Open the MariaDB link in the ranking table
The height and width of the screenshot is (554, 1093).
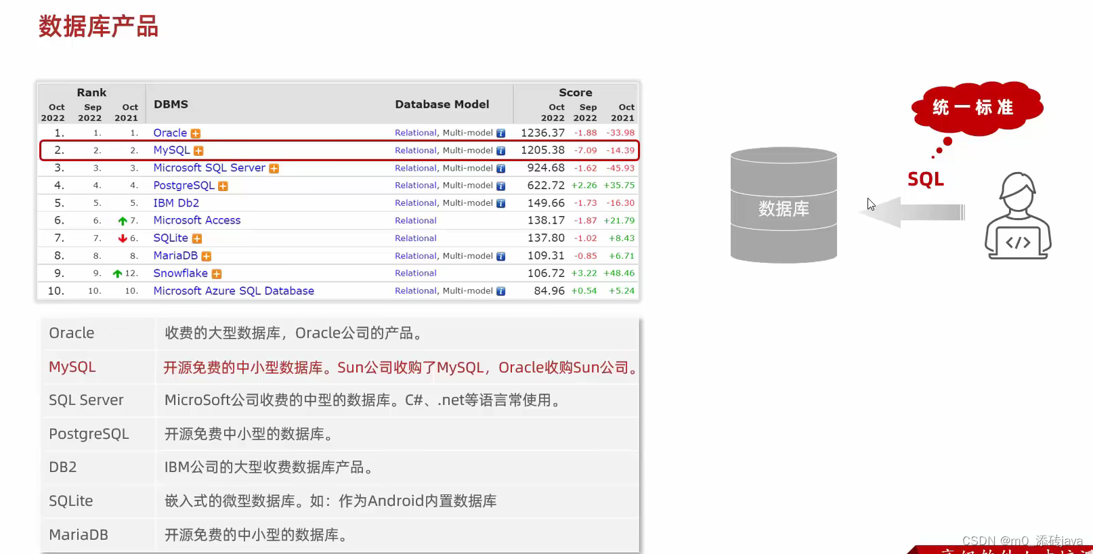tap(175, 255)
